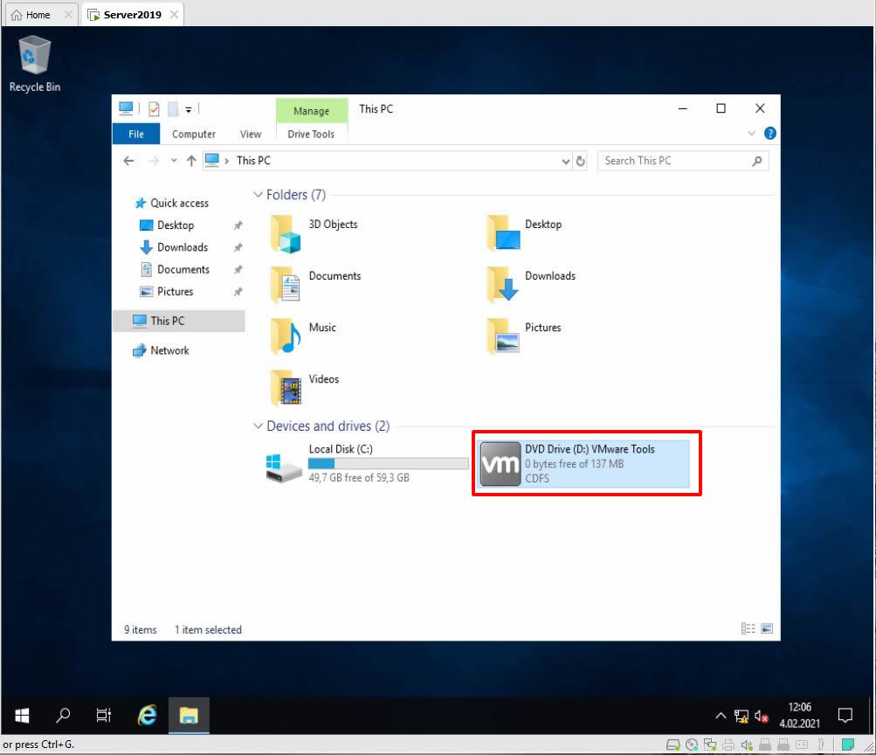
Task: Launch Internet Explorer from taskbar
Action: coord(147,716)
